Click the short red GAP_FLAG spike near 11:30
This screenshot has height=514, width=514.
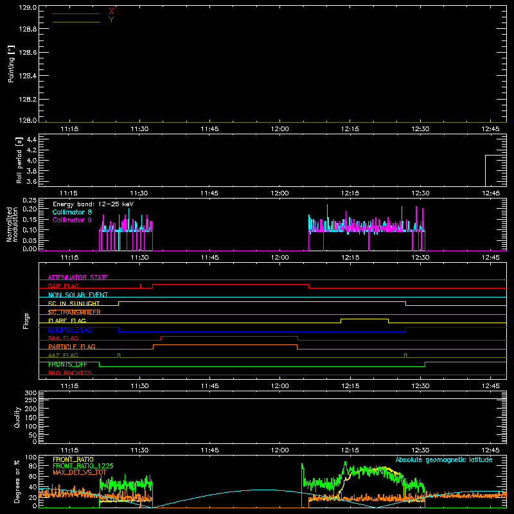tap(141, 286)
